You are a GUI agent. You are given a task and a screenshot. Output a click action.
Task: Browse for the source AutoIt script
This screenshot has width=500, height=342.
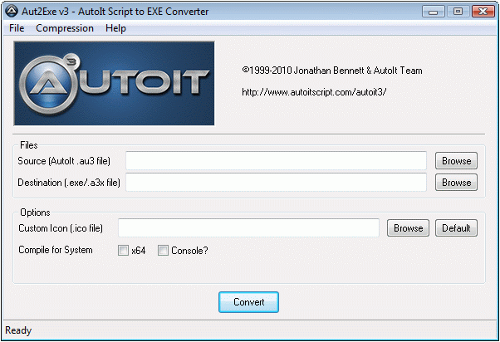pos(456,161)
